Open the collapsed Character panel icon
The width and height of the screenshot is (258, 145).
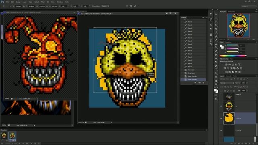click(x=211, y=25)
